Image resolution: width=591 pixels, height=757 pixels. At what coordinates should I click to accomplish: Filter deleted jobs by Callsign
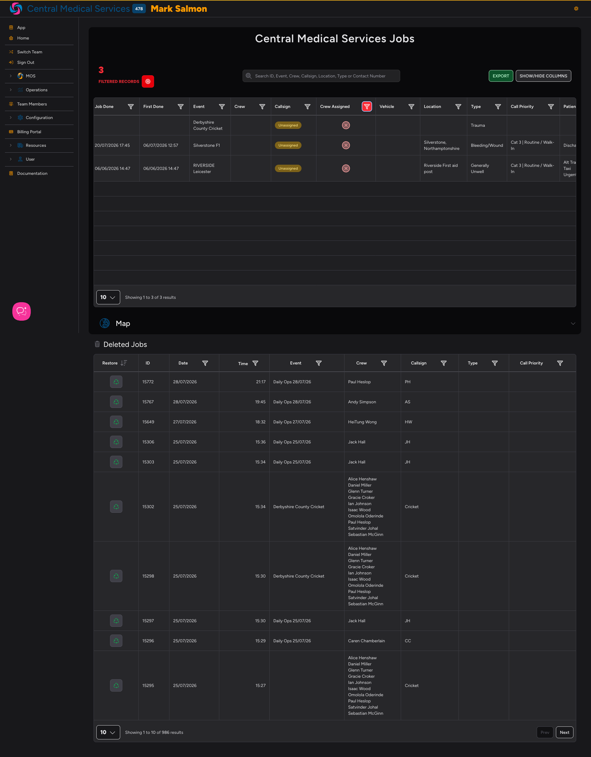444,363
